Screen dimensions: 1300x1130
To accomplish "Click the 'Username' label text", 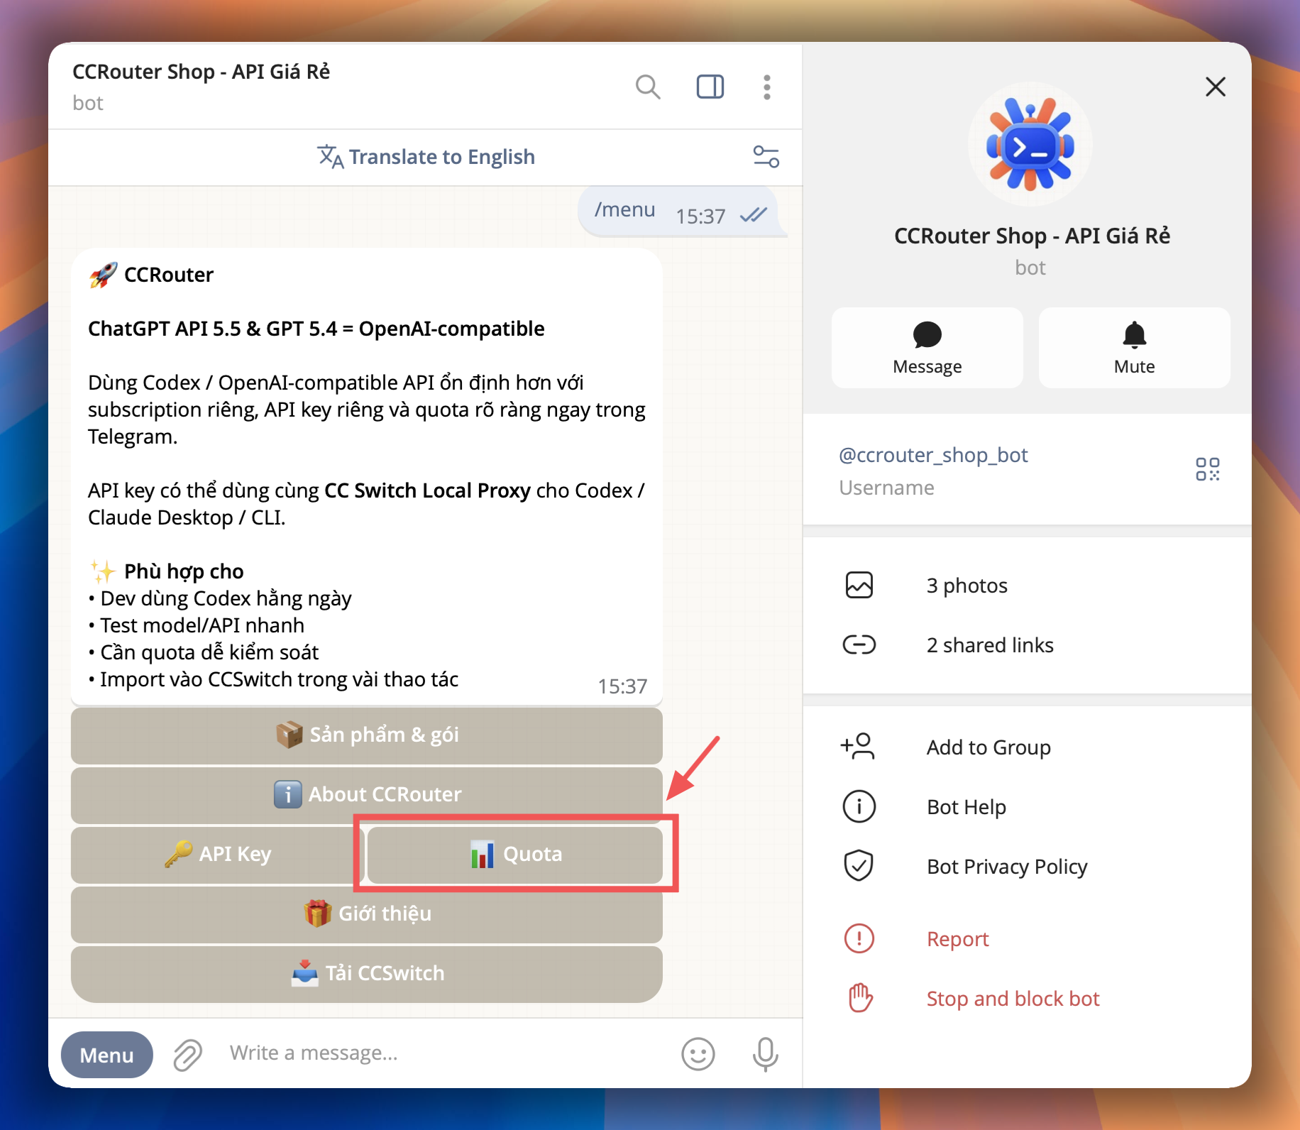I will pyautogui.click(x=886, y=488).
